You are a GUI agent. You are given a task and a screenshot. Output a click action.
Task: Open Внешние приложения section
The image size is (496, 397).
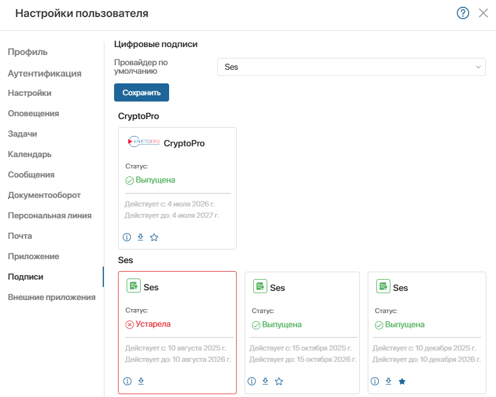[52, 297]
